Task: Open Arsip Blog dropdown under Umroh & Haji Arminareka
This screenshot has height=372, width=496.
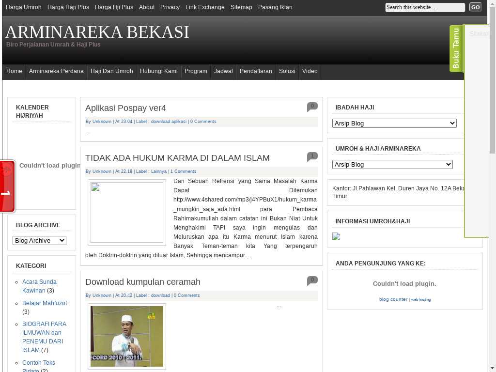Action: tap(392, 165)
